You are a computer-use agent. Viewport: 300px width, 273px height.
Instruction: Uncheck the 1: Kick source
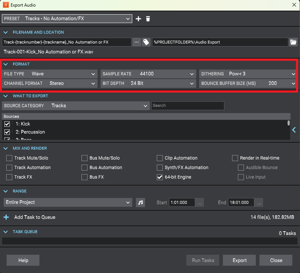7,124
